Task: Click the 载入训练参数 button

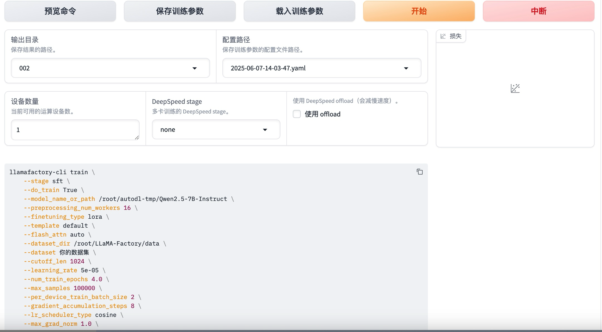Action: click(299, 11)
